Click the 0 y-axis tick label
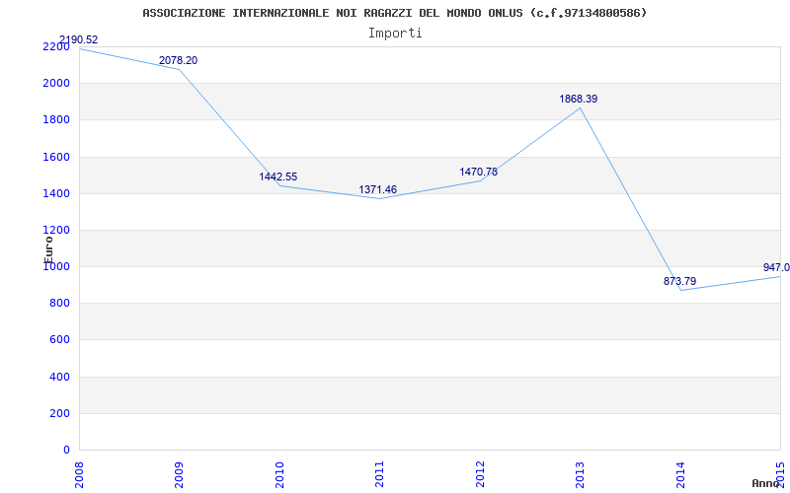Image resolution: width=790 pixels, height=493 pixels. coord(66,451)
